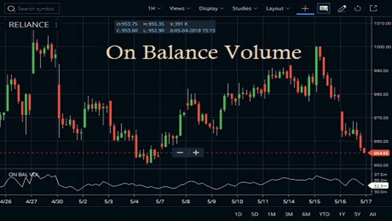Image resolution: width=392 pixels, height=221 pixels.
Task: Zoom out with the minus button
Action: [180, 153]
